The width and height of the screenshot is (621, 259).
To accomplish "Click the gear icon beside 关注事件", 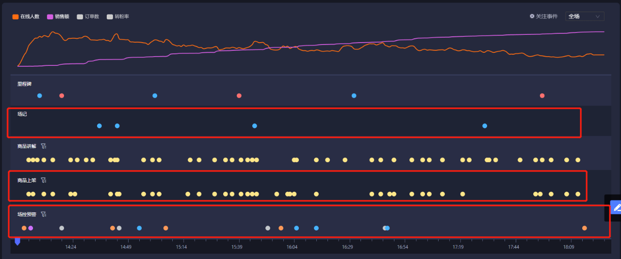I will (532, 16).
